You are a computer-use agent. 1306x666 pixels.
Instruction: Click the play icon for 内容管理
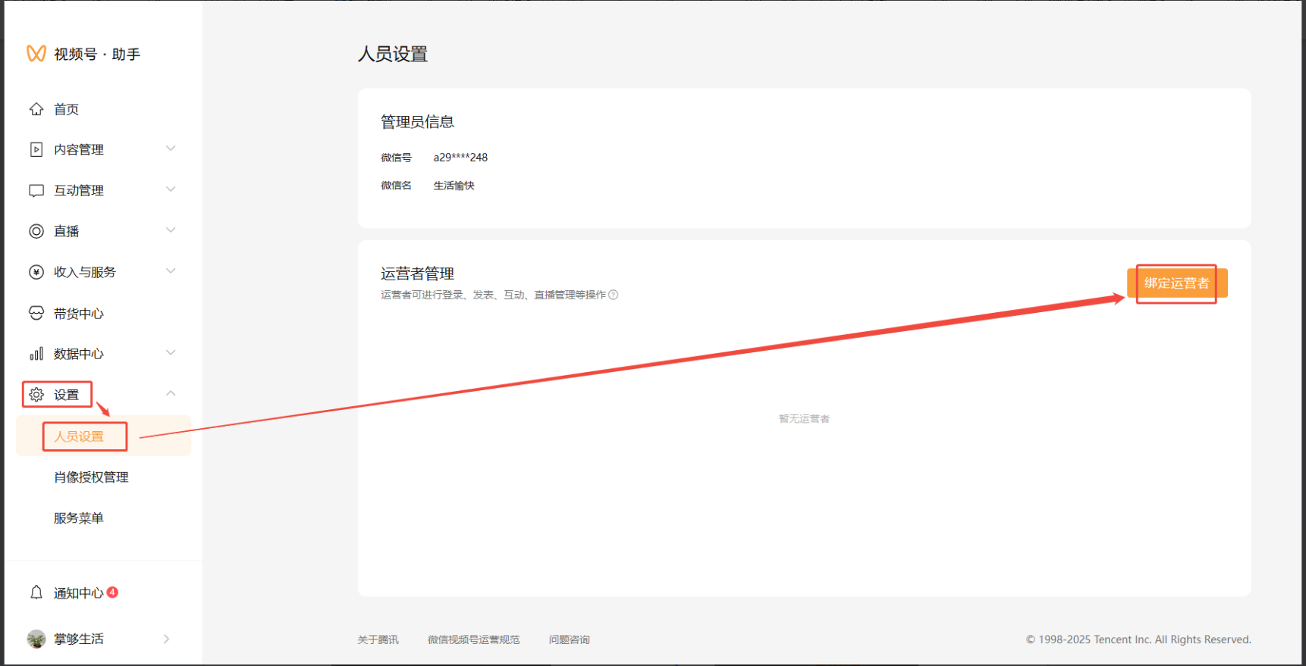36,149
